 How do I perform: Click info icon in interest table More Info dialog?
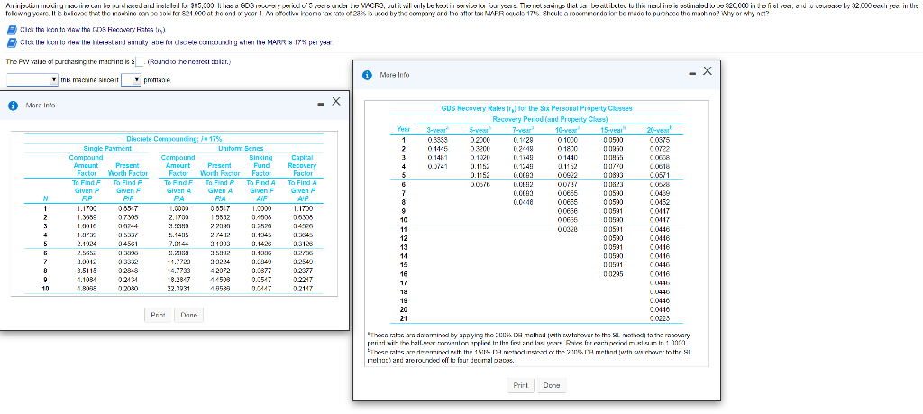13,106
